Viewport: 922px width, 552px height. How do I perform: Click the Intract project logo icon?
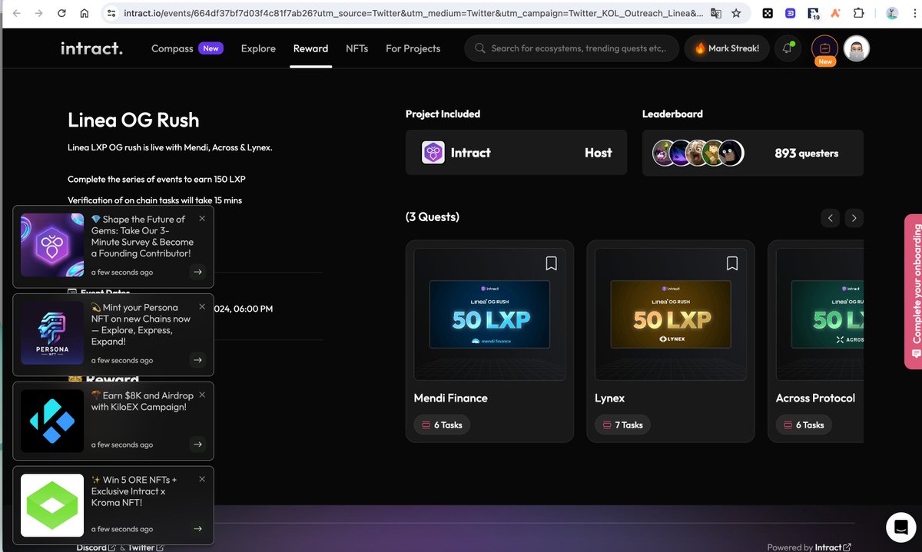(433, 153)
